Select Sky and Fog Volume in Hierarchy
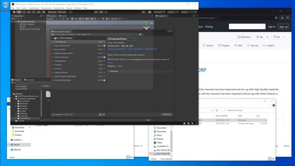The width and height of the screenshot is (295, 166). coord(29,29)
